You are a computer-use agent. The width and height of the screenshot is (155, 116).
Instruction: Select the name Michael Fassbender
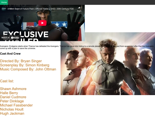click(16, 105)
